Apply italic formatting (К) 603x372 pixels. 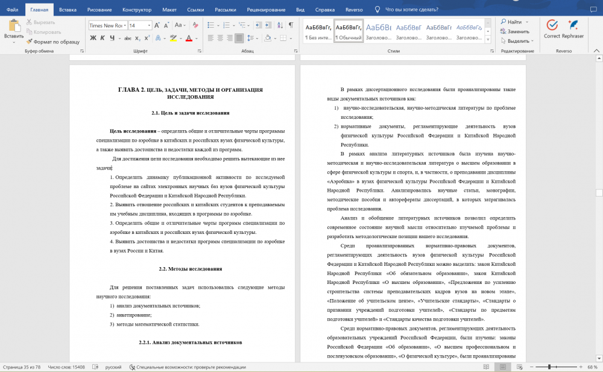click(x=103, y=38)
